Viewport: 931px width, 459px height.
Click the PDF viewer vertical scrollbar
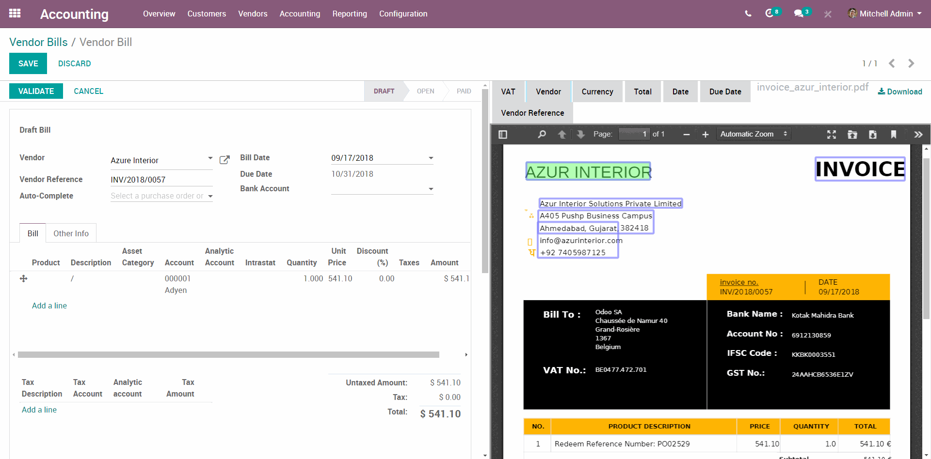926,240
